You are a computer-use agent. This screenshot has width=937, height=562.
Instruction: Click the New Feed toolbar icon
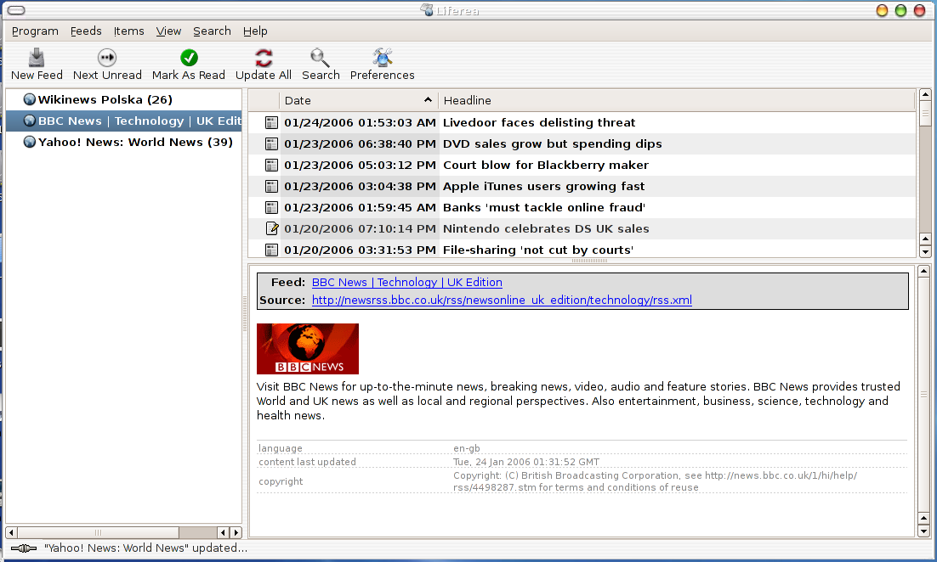(x=37, y=57)
